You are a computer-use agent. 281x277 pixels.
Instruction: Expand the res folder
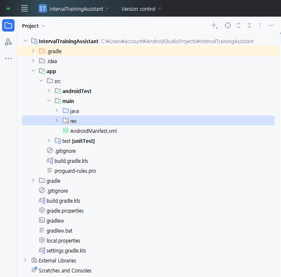(x=57, y=121)
